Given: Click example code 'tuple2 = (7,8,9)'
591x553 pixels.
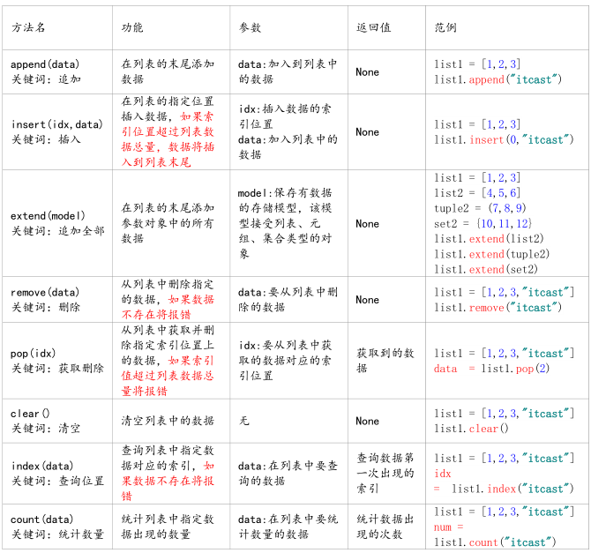Looking at the screenshot, I should (x=480, y=208).
